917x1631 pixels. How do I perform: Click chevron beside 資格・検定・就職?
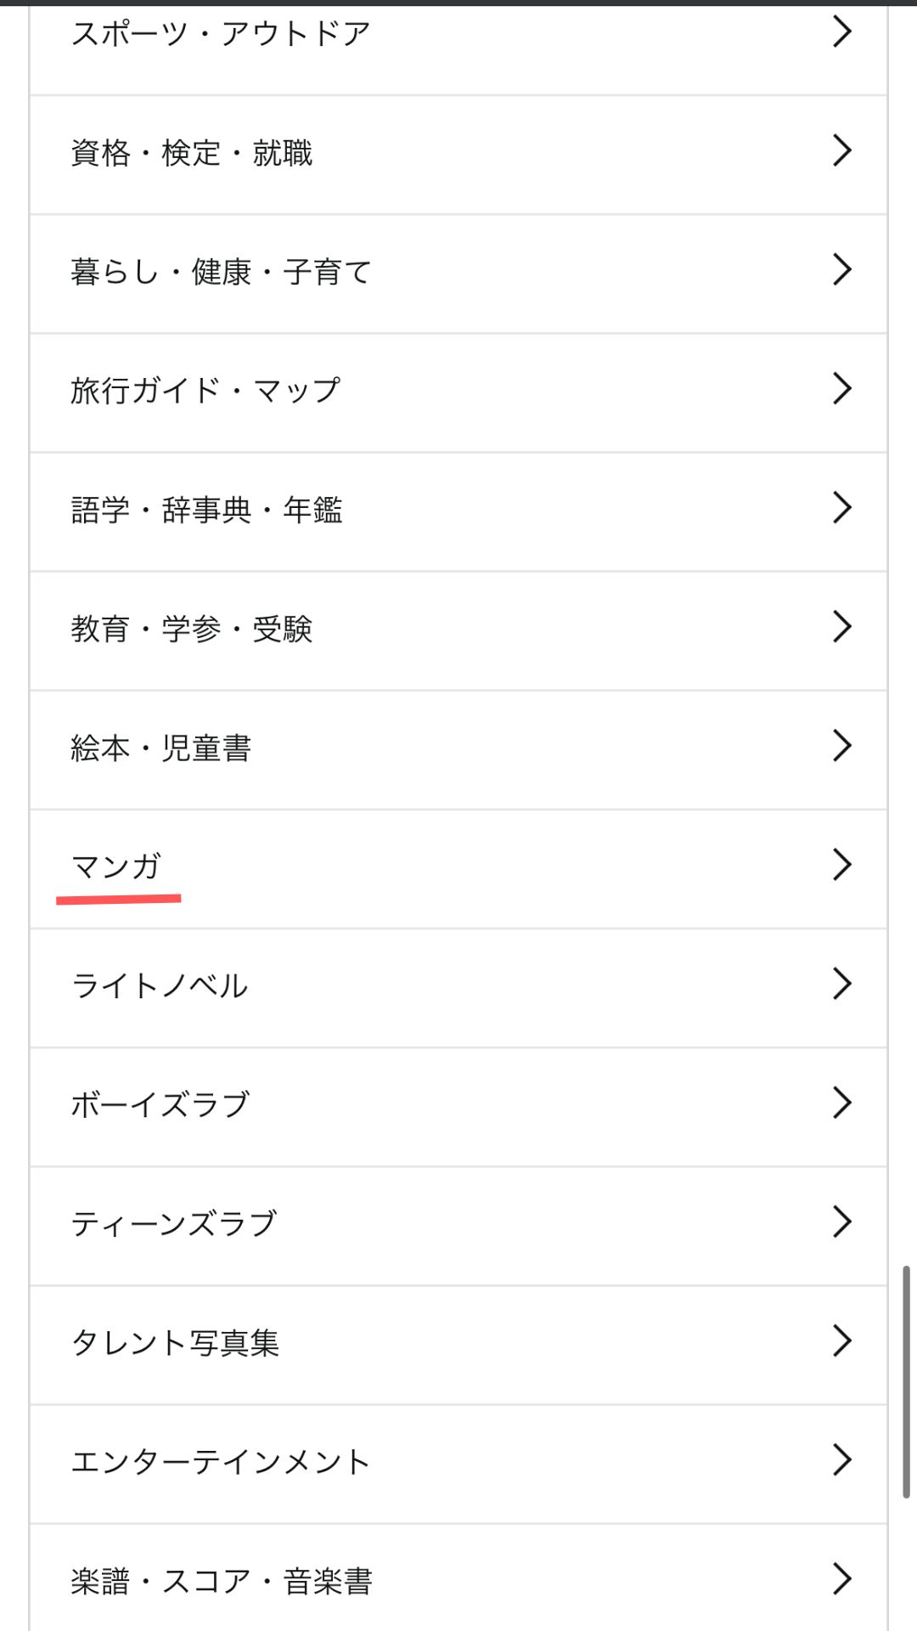coord(841,151)
